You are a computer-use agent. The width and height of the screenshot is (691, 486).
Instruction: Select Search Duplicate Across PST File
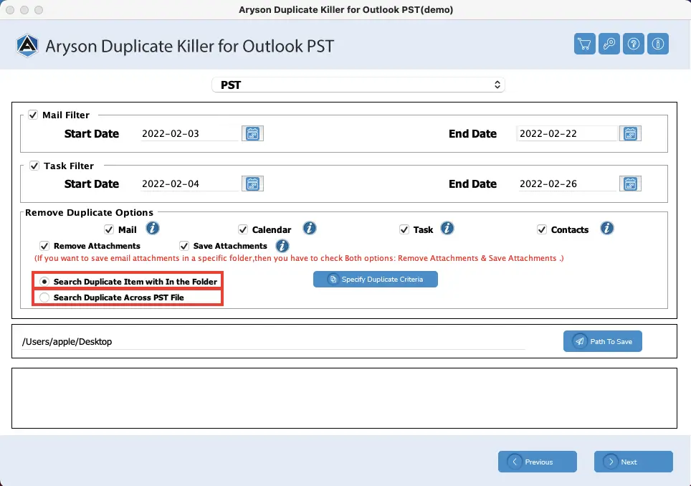[x=44, y=297]
